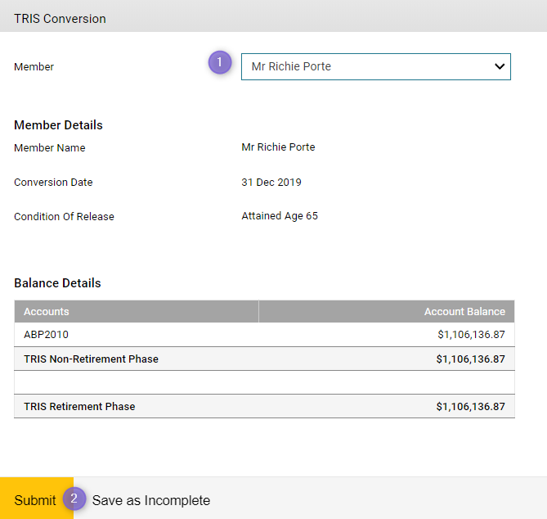
Task: Click the Accounts column header
Action: pyautogui.click(x=47, y=312)
